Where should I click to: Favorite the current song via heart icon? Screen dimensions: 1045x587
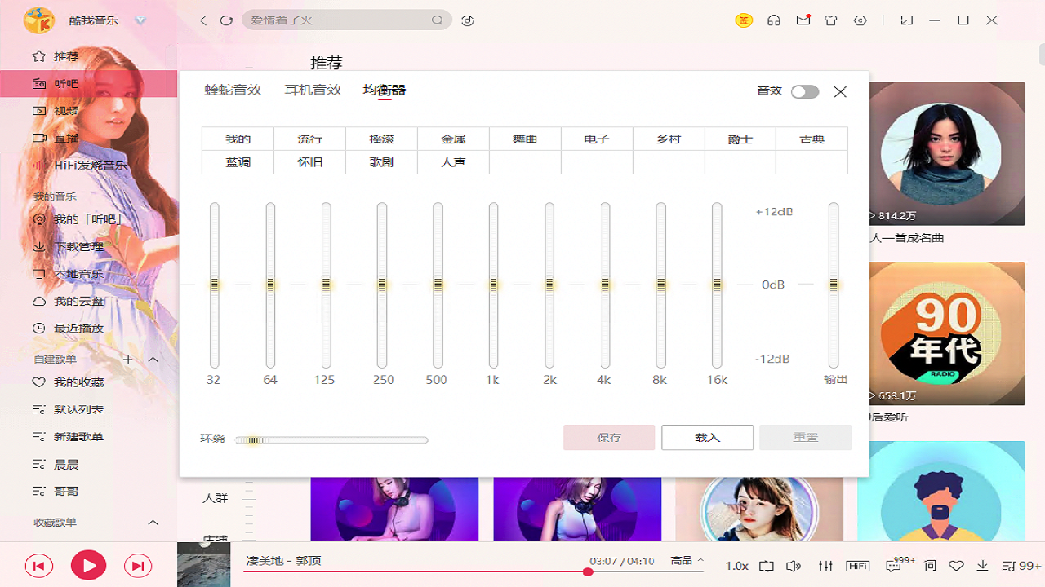tap(956, 565)
